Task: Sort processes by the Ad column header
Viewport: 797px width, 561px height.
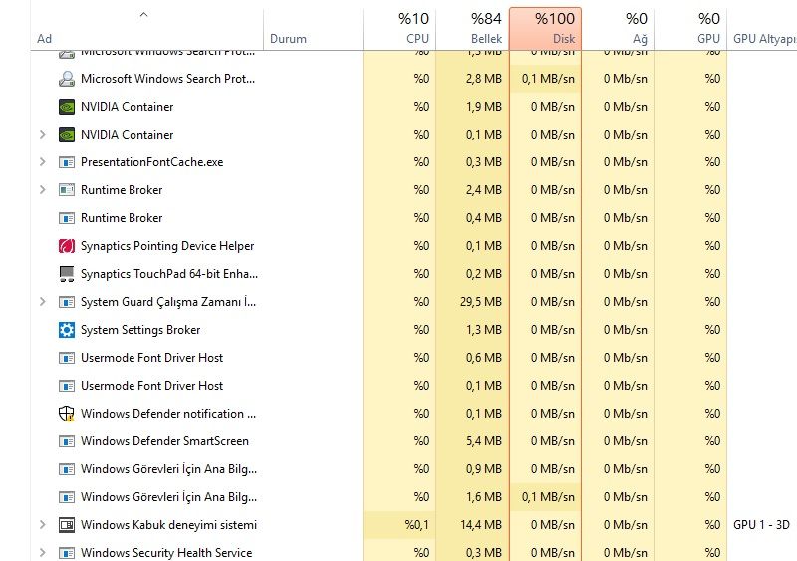Action: pyautogui.click(x=146, y=29)
